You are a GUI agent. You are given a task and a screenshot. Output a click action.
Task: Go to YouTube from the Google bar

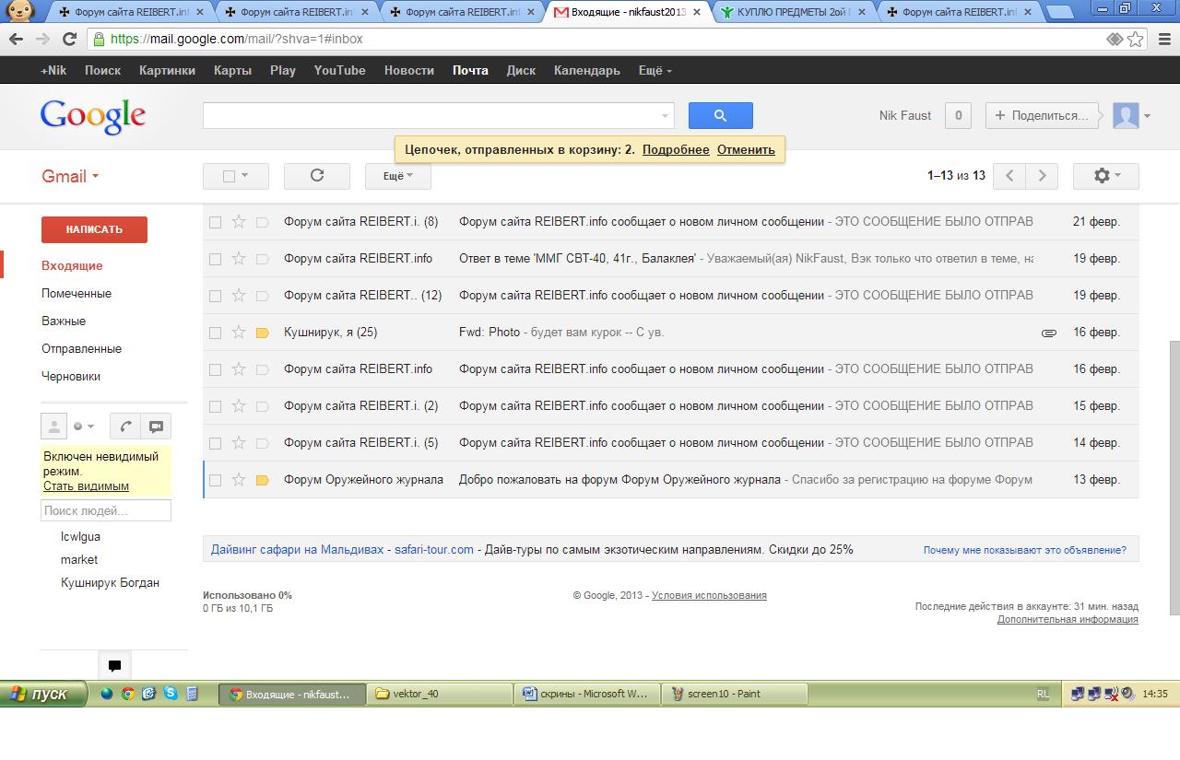339,70
